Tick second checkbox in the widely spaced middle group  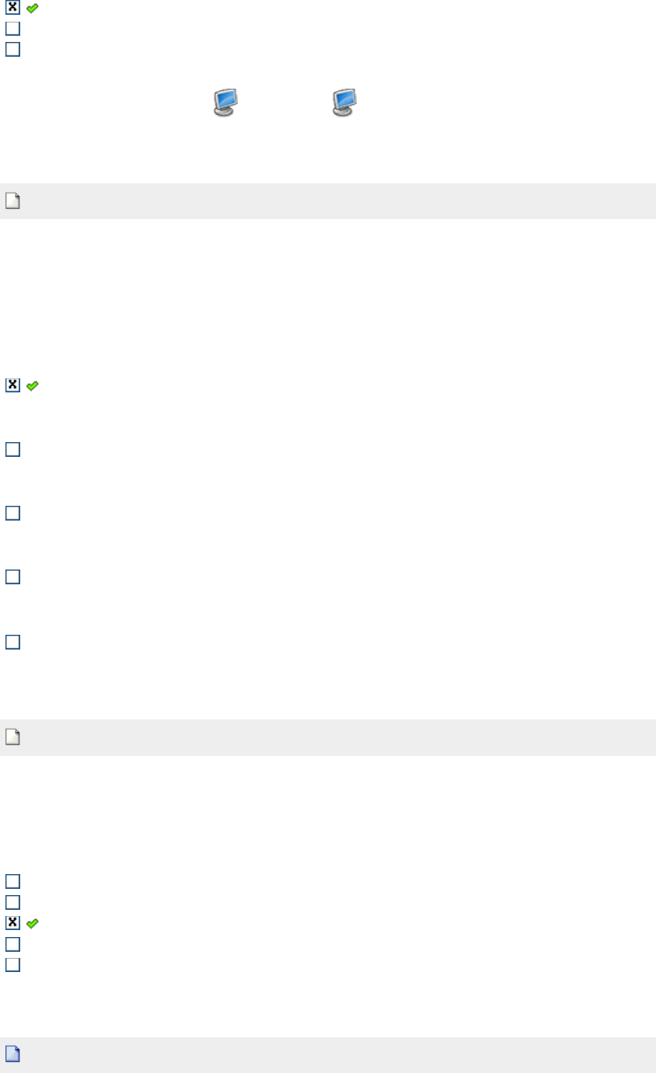pos(12,450)
